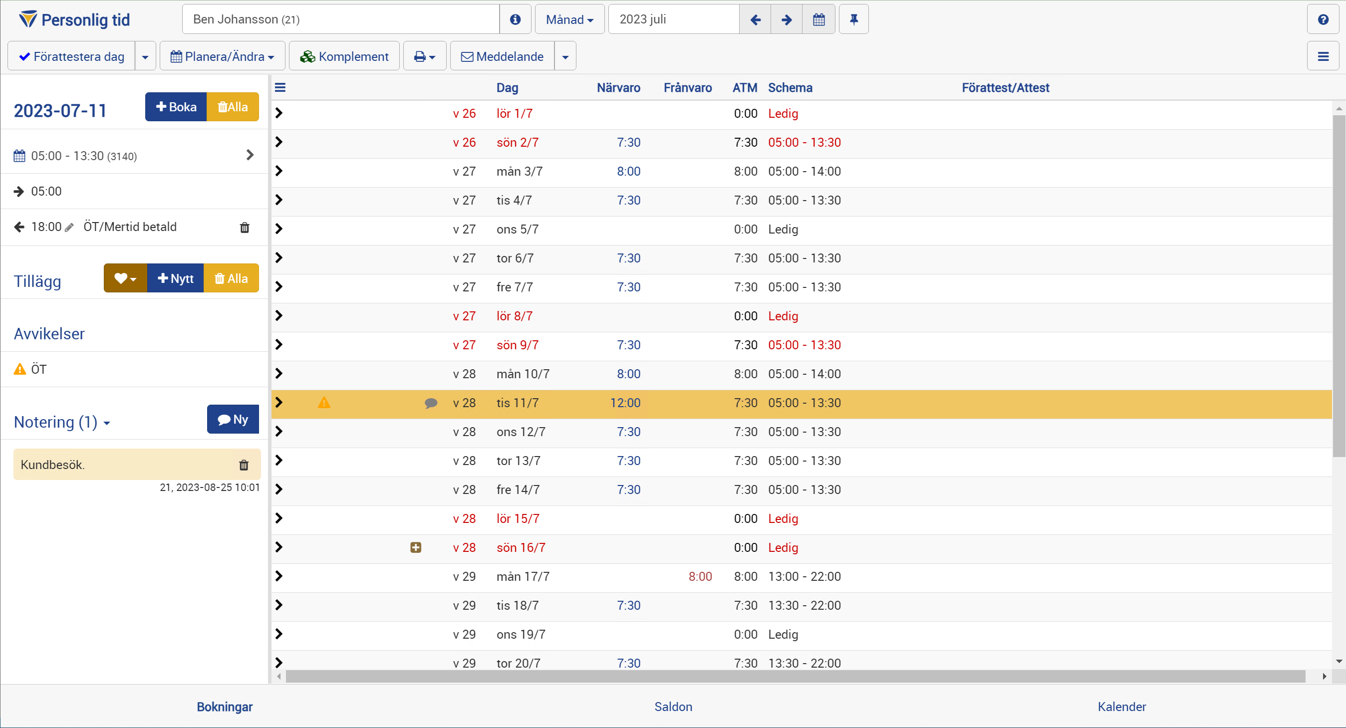Viewport: 1346px width, 728px height.
Task: Expand the sön 16/7 row
Action: [279, 547]
